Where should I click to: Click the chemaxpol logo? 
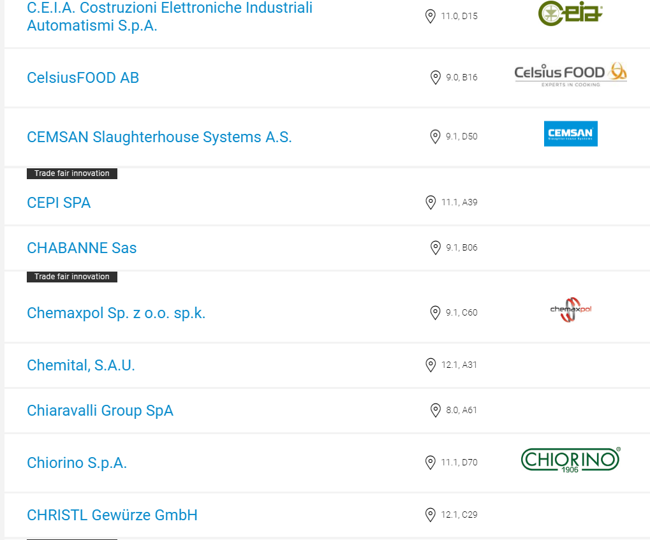[571, 310]
